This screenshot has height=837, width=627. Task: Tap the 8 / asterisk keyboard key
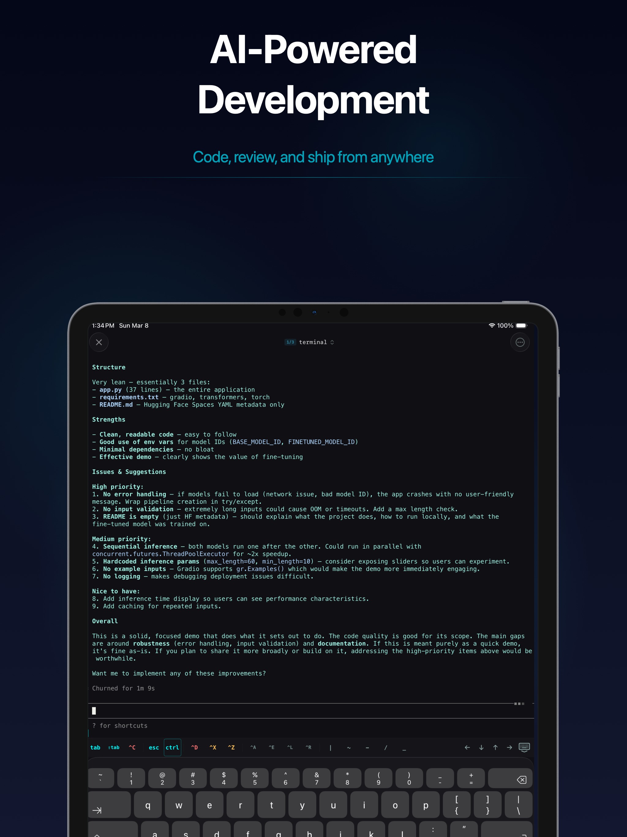(x=347, y=778)
